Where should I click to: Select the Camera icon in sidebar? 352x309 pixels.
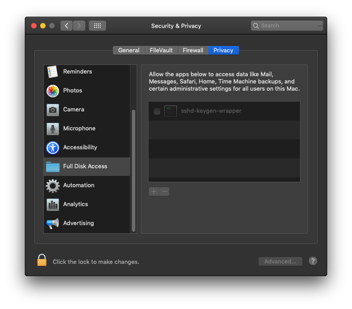[x=53, y=110]
